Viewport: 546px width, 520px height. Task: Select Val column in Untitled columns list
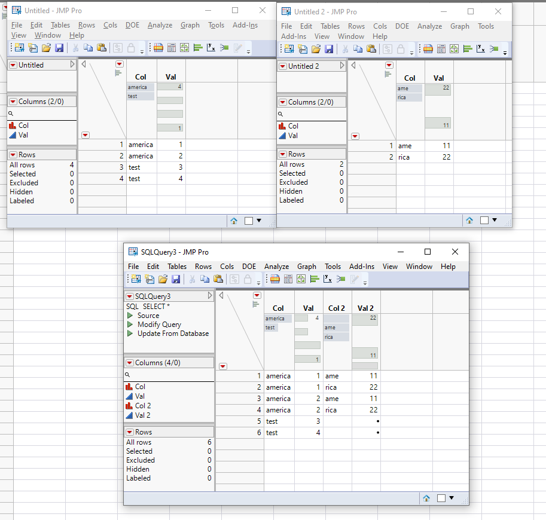(x=23, y=135)
